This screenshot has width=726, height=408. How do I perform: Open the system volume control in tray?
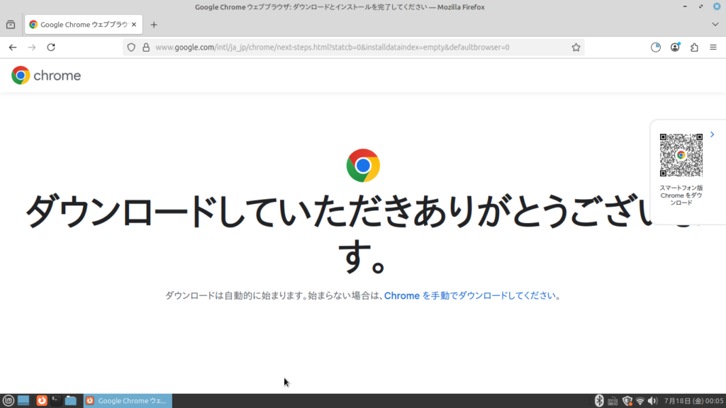point(653,401)
